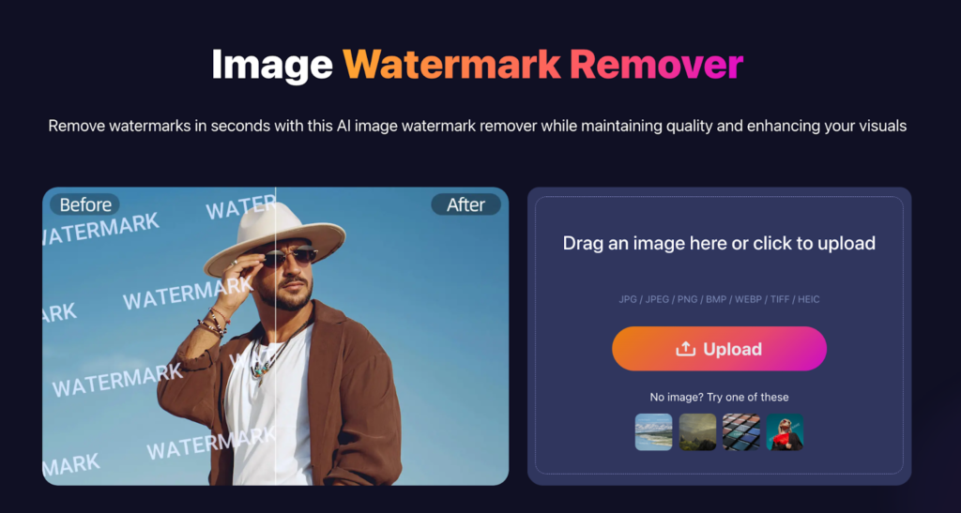Image resolution: width=961 pixels, height=513 pixels.
Task: Select the misty green hills sample image
Action: click(697, 431)
